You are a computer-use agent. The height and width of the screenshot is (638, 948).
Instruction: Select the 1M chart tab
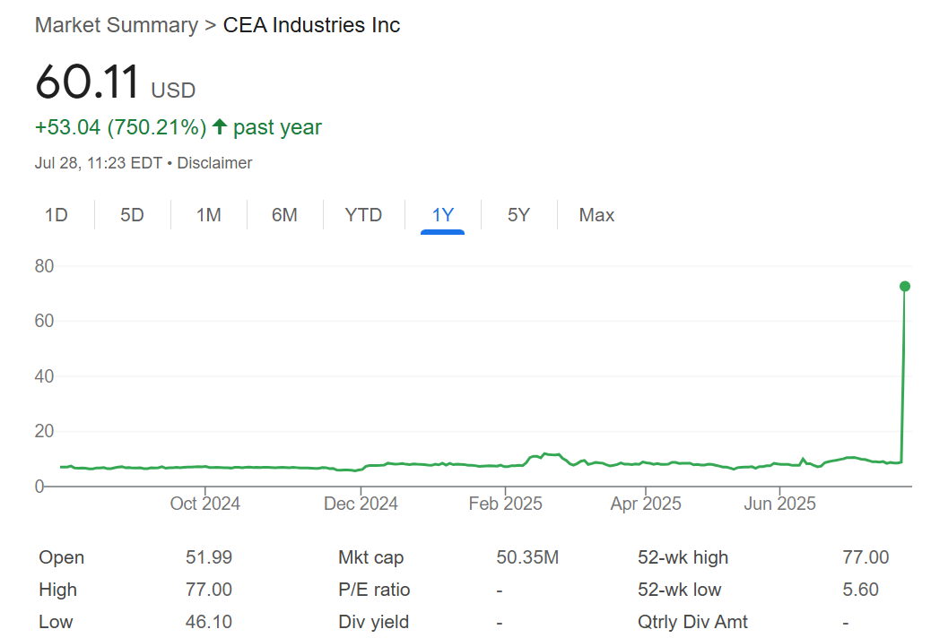[x=209, y=215]
